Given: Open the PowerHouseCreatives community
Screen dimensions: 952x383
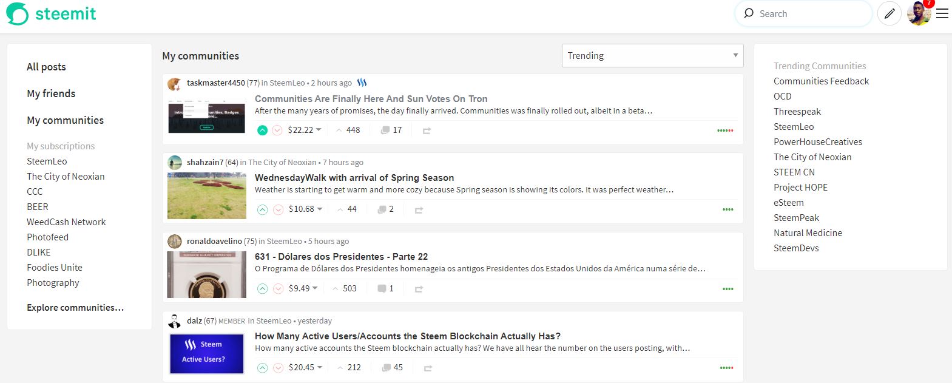Looking at the screenshot, I should 818,142.
